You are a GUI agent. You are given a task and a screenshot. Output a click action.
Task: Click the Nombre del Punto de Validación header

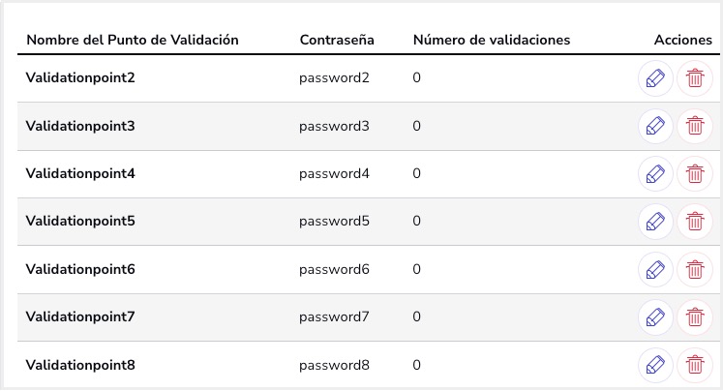pos(133,40)
